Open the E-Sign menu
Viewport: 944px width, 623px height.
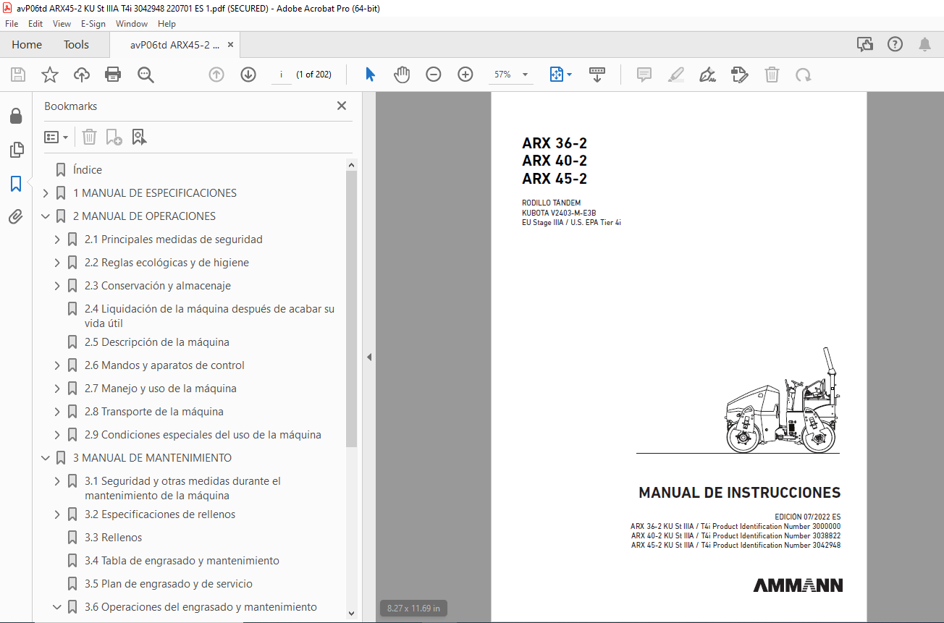[93, 23]
